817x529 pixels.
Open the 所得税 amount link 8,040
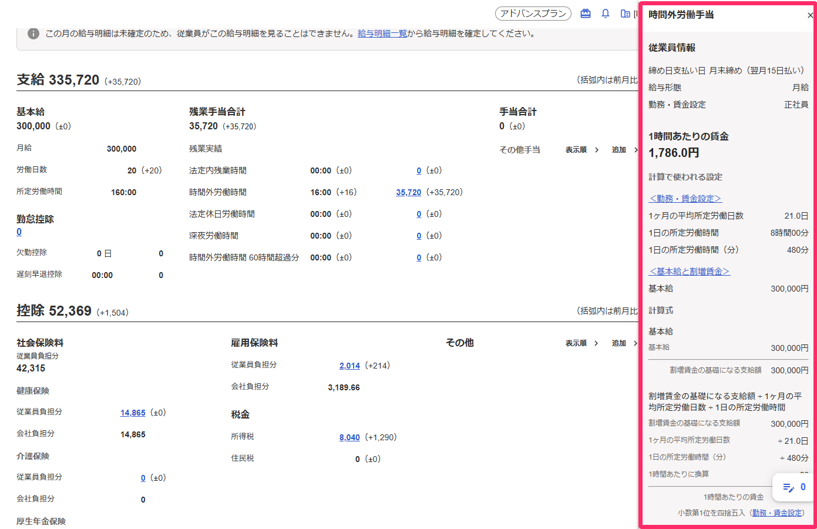click(x=349, y=437)
